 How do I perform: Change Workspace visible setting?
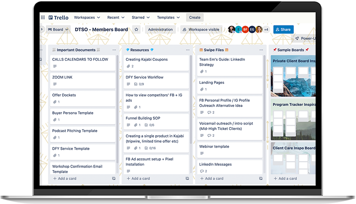(x=201, y=30)
